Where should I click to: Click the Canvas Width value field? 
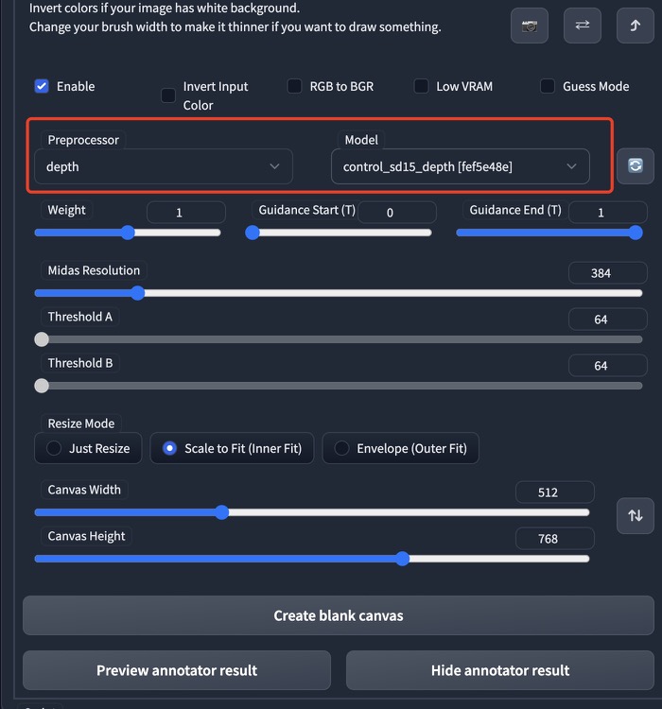click(x=554, y=493)
